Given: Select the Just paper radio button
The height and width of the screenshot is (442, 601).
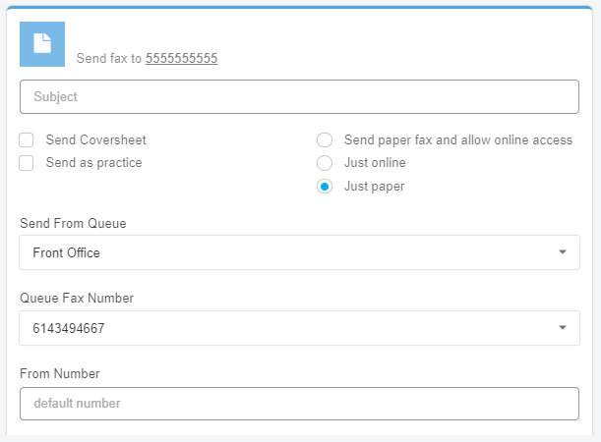Looking at the screenshot, I should click(x=325, y=187).
